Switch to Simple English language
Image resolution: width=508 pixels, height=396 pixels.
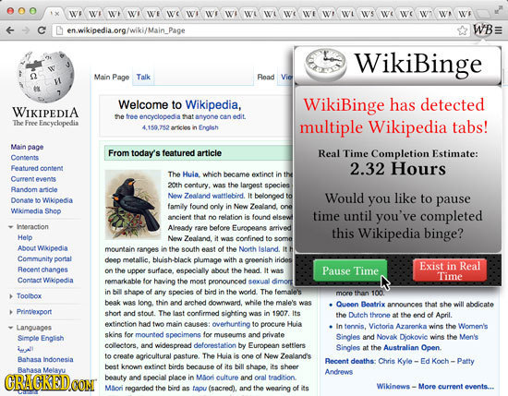pos(41,339)
